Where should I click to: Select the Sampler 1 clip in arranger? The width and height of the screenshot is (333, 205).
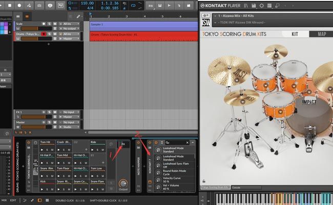(144, 26)
